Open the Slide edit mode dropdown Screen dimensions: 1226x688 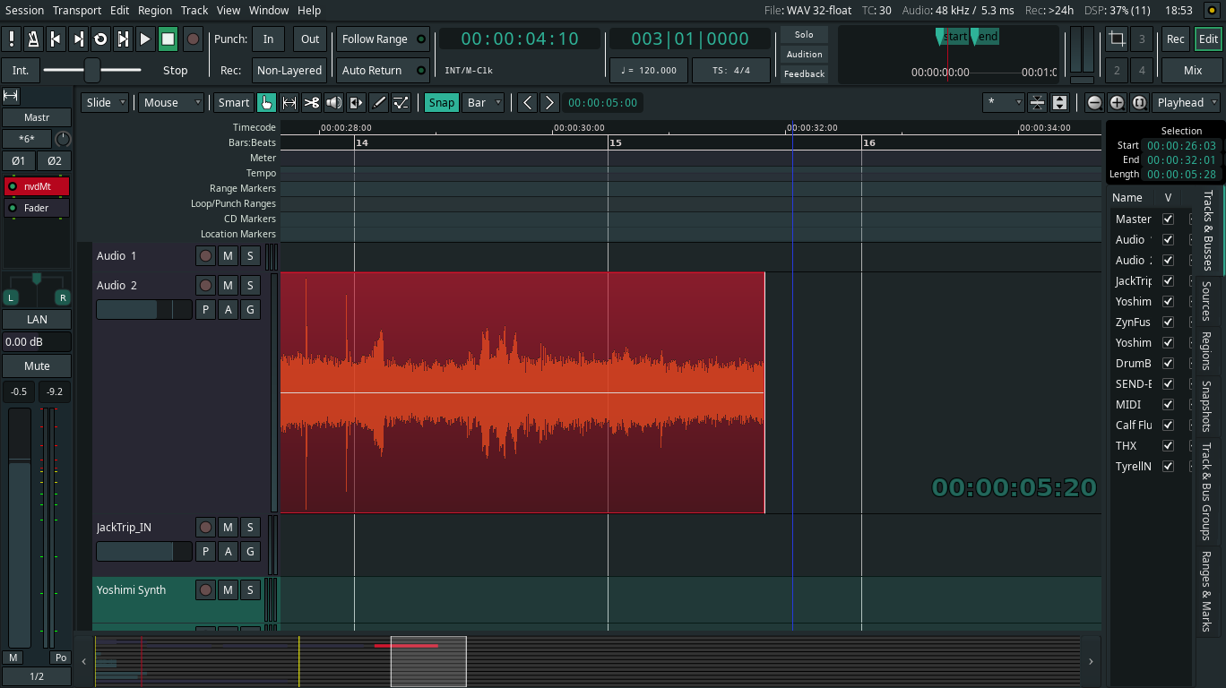pyautogui.click(x=105, y=102)
